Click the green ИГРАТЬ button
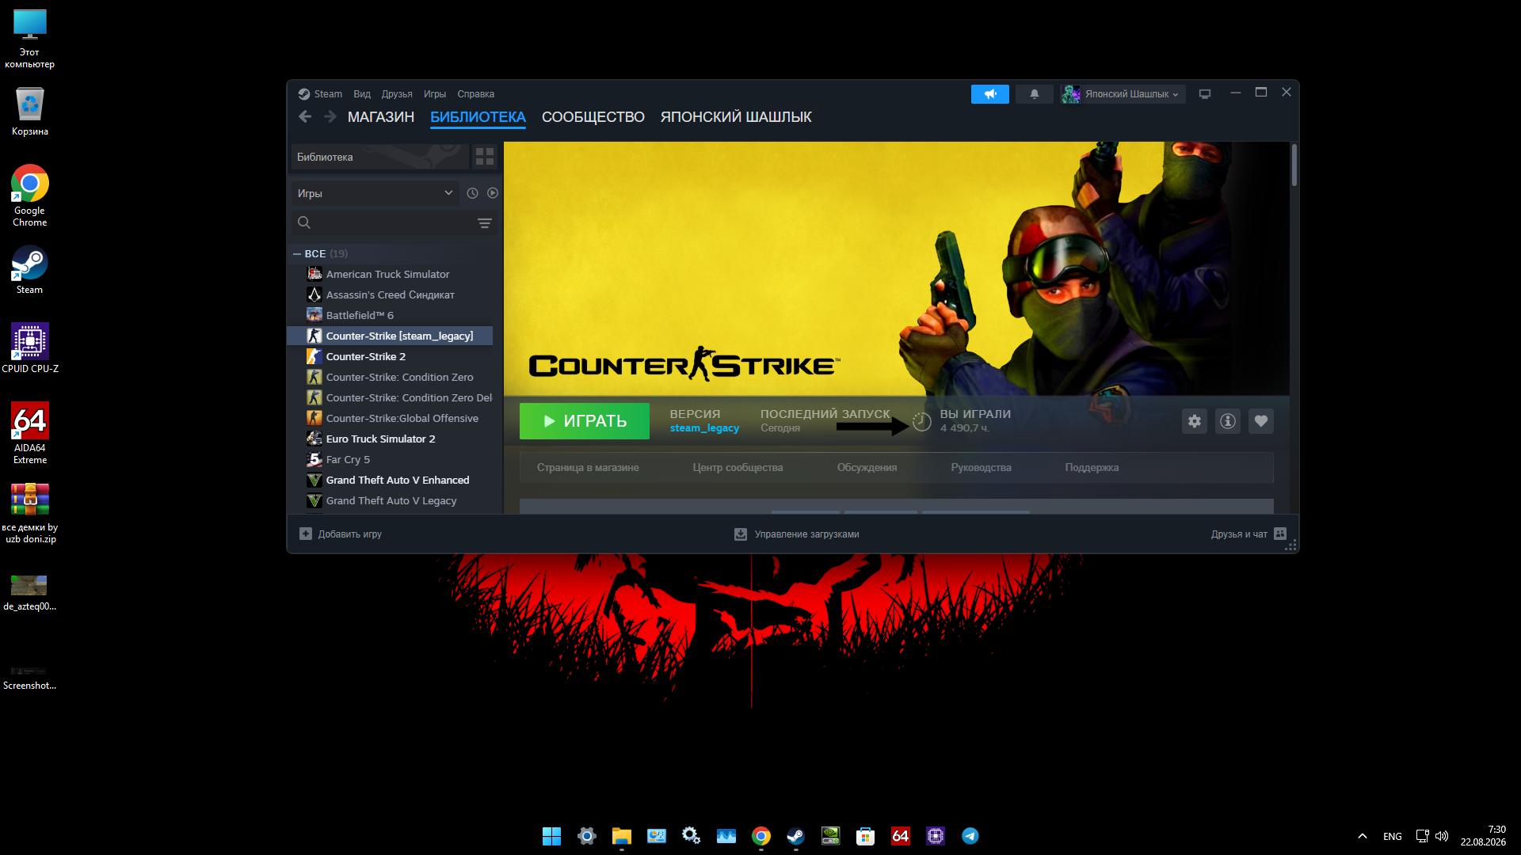The height and width of the screenshot is (855, 1521). 585,421
